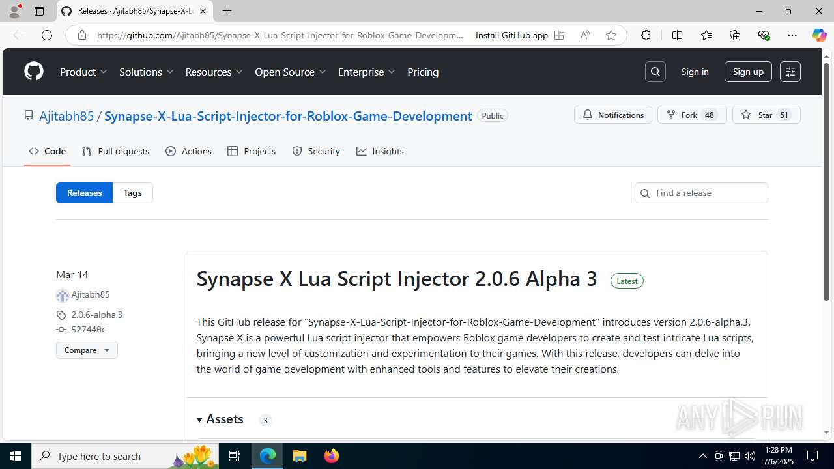Close the Releases browser tab
Screen dimensions: 834x469
pyautogui.click(x=203, y=11)
